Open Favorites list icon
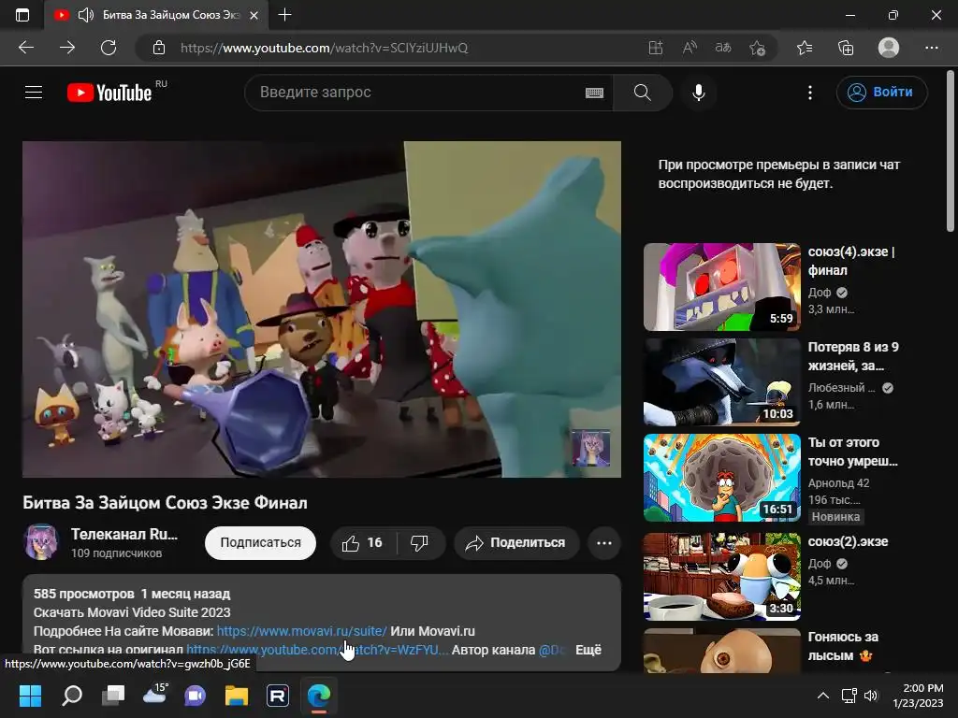 click(x=805, y=48)
